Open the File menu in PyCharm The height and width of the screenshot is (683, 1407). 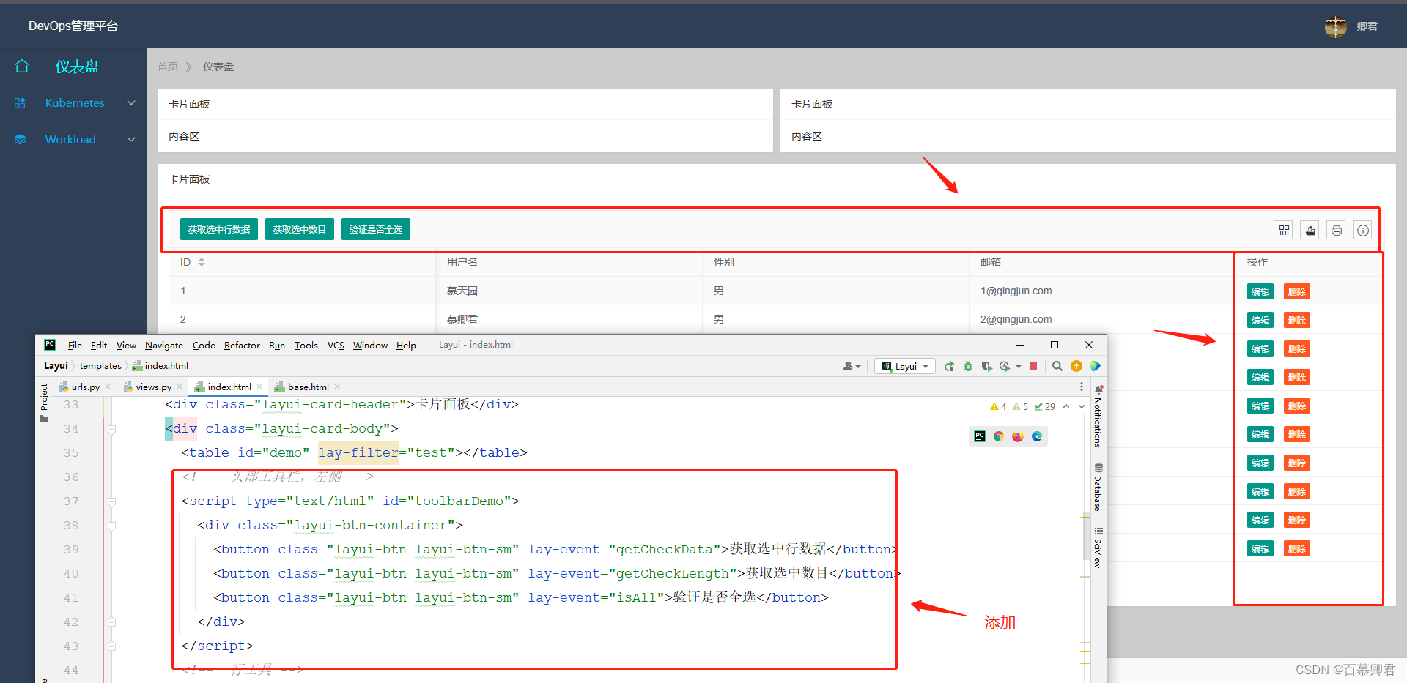75,346
